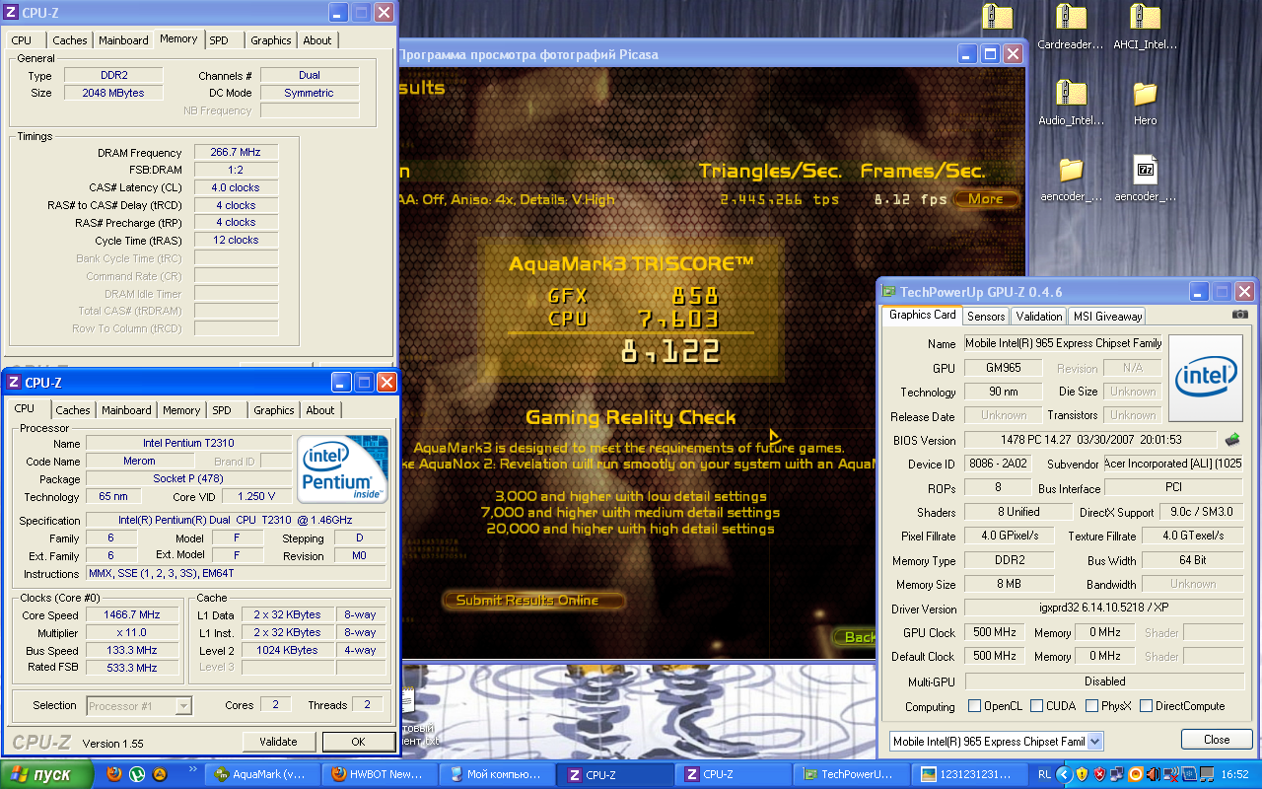Expand hidden tray icons arrow
Image resolution: width=1262 pixels, height=789 pixels.
tap(1063, 774)
